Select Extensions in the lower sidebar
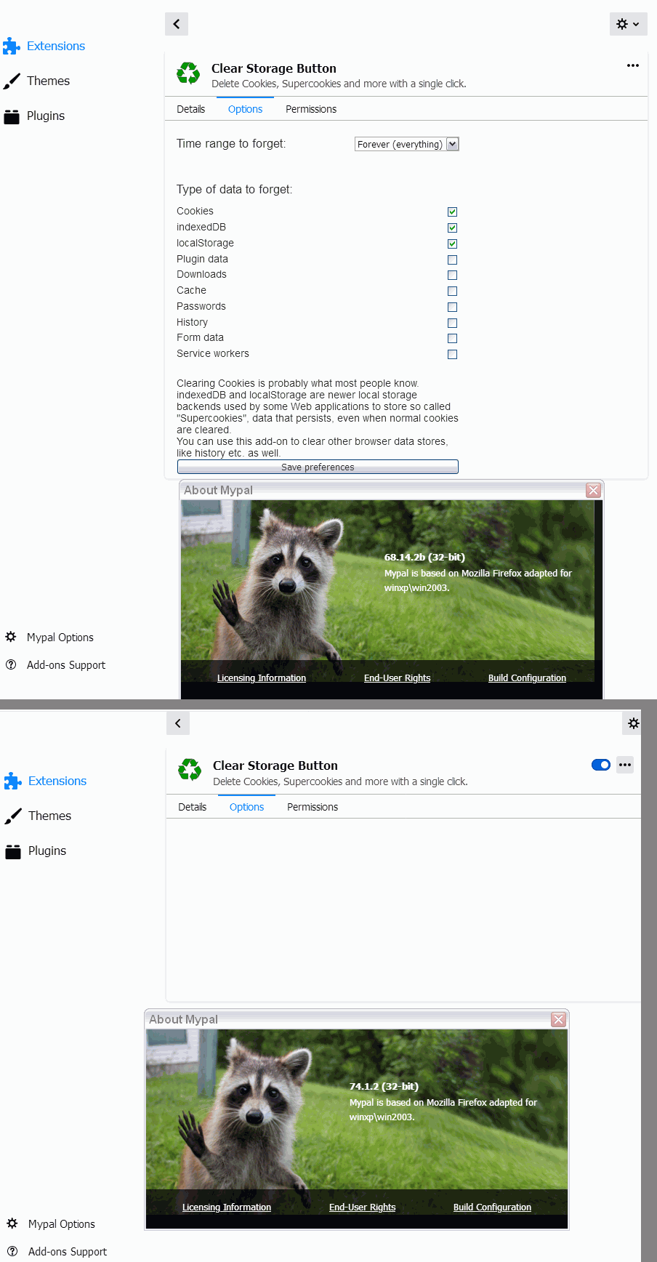Image resolution: width=657 pixels, height=1262 pixels. pyautogui.click(x=57, y=781)
